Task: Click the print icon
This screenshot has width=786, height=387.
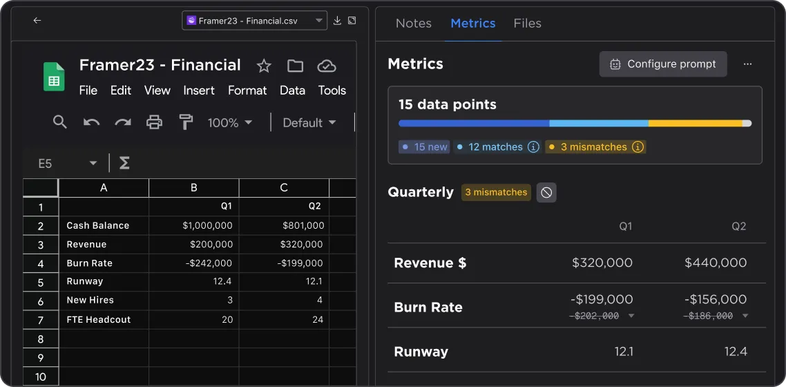Action: point(155,122)
